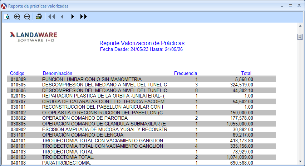Zoom in on the report
Viewport: 305px width, 166px height.
17,17
